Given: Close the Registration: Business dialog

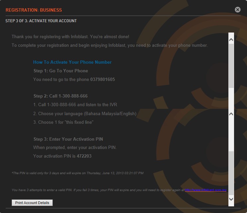Looking at the screenshot, I should 238,10.
